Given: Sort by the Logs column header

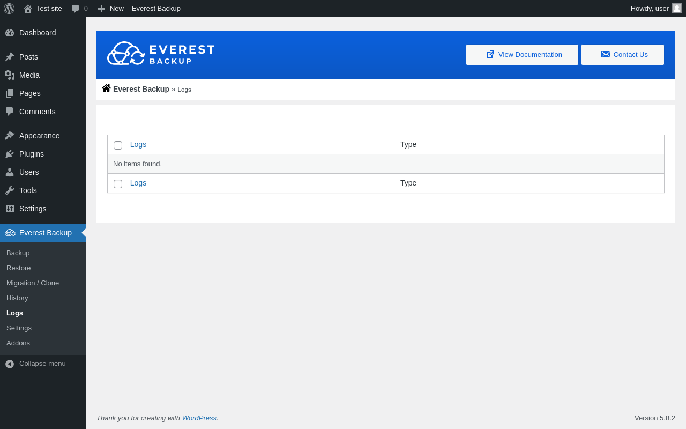Looking at the screenshot, I should point(138,144).
